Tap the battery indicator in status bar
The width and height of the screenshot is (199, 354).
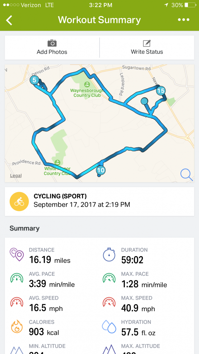(x=190, y=5)
